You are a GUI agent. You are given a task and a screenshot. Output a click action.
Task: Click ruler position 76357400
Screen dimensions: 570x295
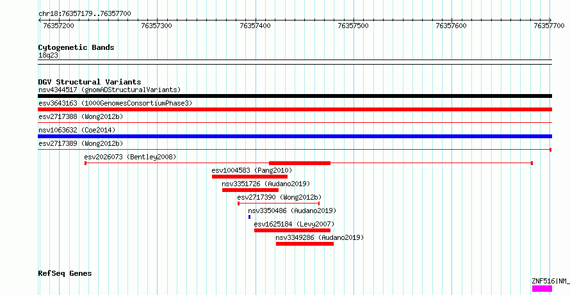[x=255, y=26]
